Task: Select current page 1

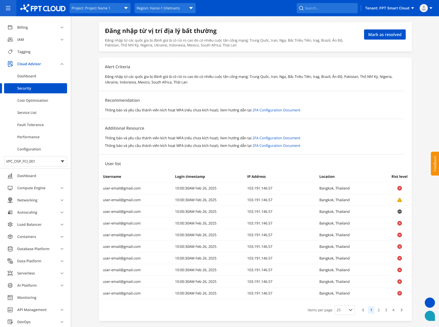Action: [x=371, y=310]
